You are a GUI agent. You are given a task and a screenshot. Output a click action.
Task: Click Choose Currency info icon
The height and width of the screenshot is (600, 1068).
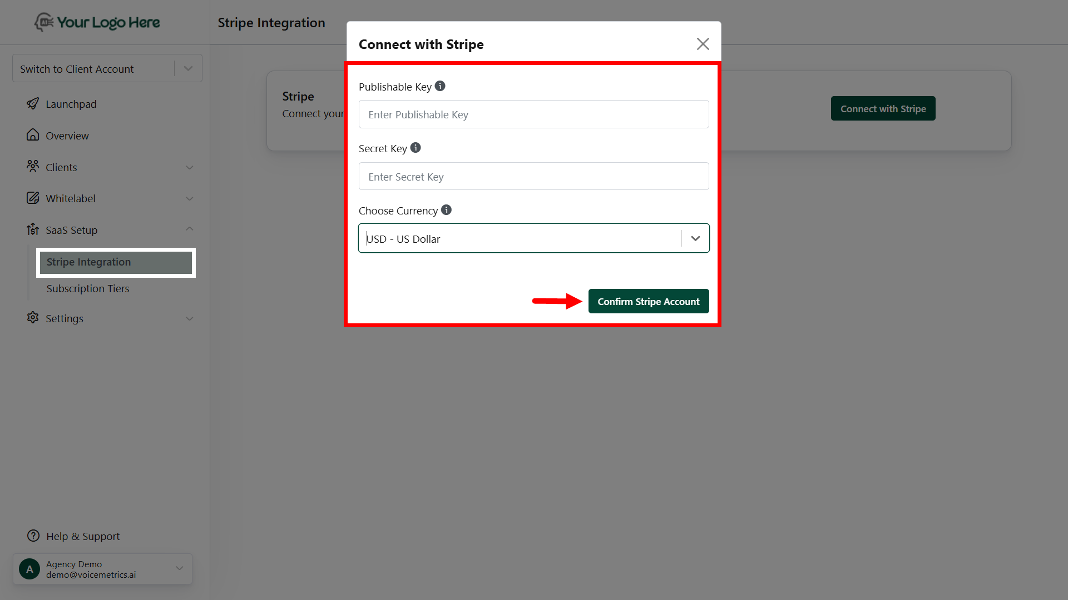coord(446,210)
